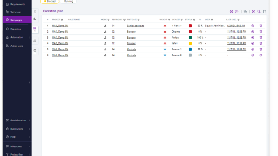Toggle the Running status filter chip
278x156 pixels.
pos(69,1)
